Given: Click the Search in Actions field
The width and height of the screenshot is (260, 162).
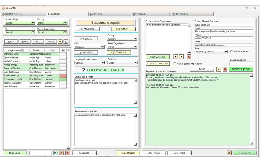Looking at the screenshot, I should point(241,64).
